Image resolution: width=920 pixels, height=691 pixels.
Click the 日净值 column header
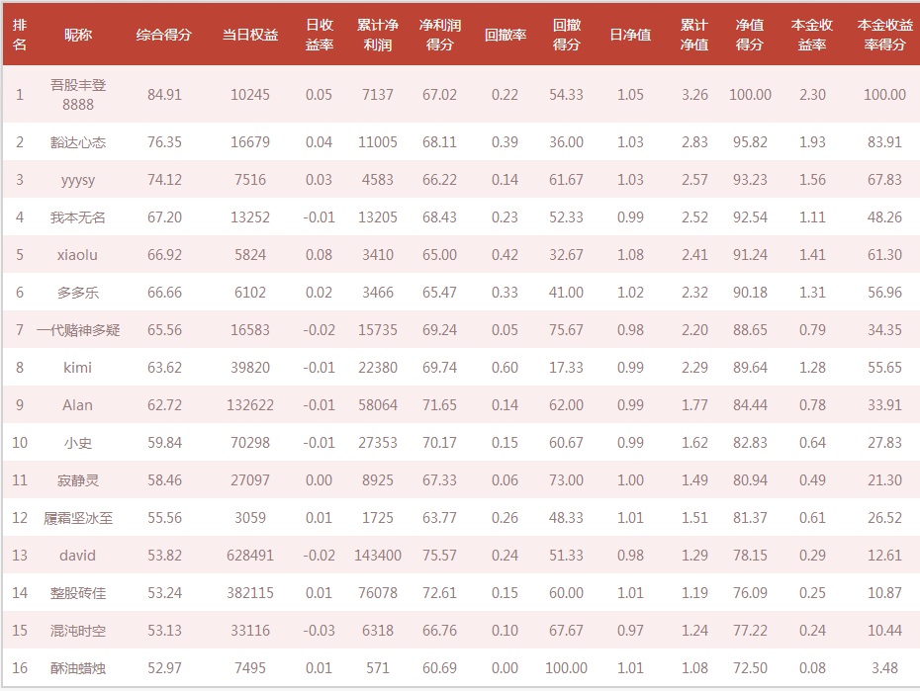click(630, 35)
